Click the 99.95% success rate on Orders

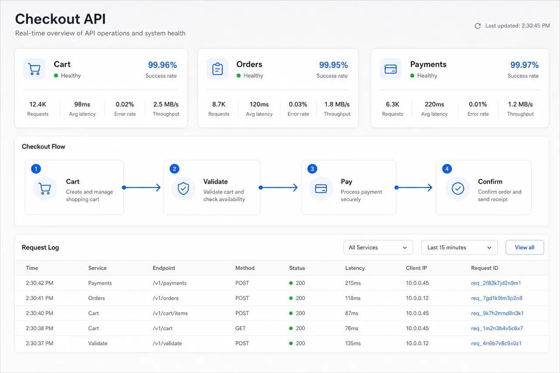tap(333, 65)
